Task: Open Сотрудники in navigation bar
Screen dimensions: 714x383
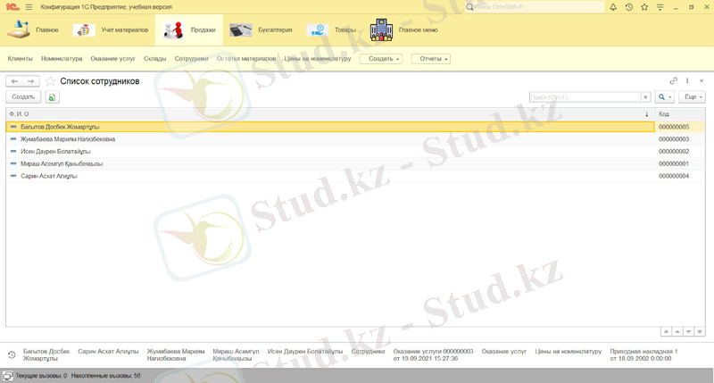Action: click(191, 59)
